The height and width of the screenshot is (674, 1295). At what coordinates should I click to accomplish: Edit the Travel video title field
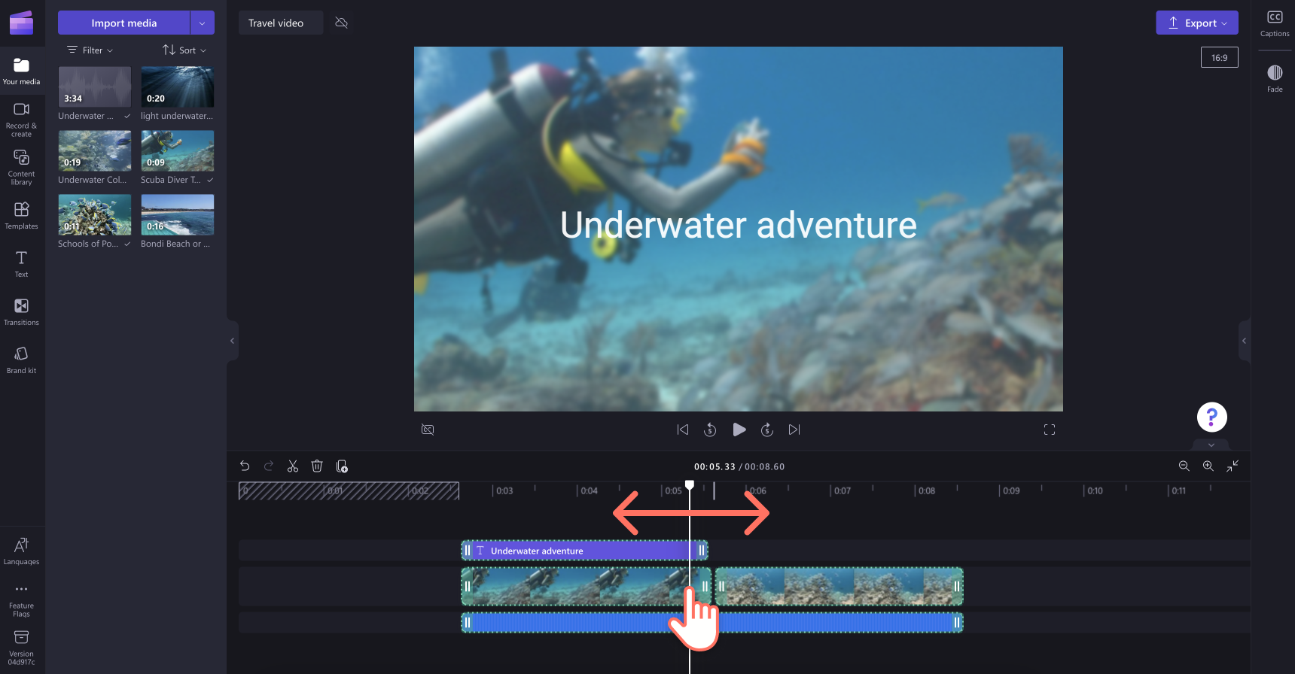pyautogui.click(x=280, y=23)
